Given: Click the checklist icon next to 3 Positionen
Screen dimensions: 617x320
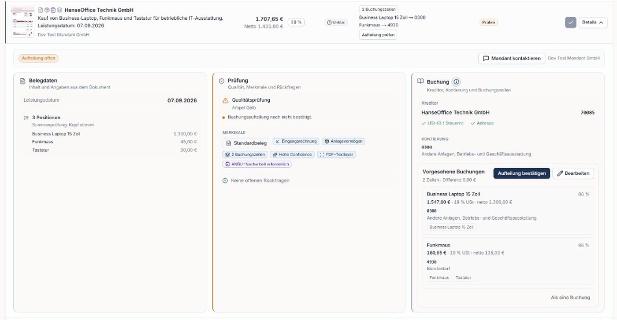Looking at the screenshot, I should tap(26, 118).
